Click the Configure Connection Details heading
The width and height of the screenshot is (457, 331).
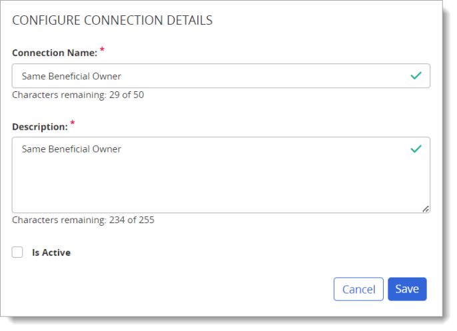(x=112, y=21)
